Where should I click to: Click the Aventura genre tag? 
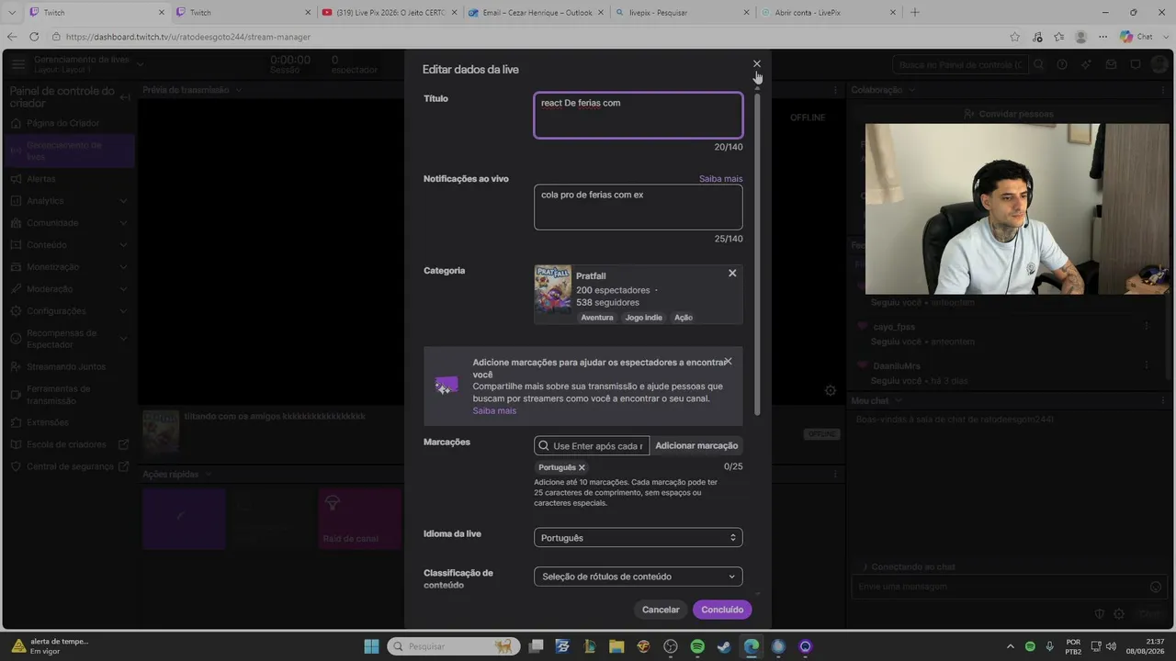point(596,318)
